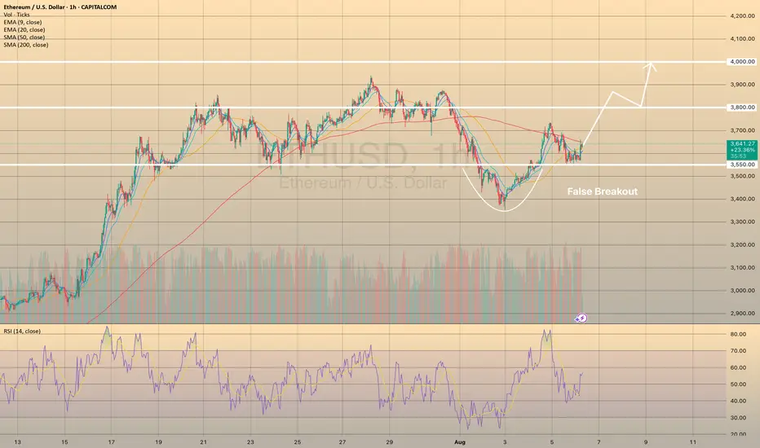Click the 60.00 RSI scale label
The image size is (760, 448).
pyautogui.click(x=738, y=367)
